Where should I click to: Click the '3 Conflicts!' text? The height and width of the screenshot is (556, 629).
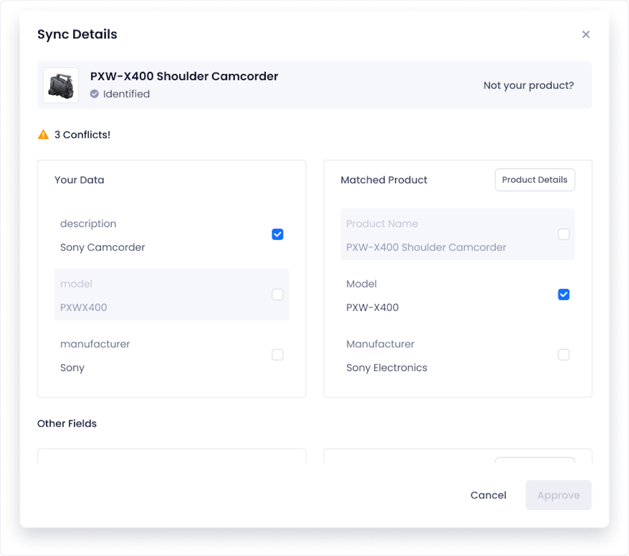82,135
